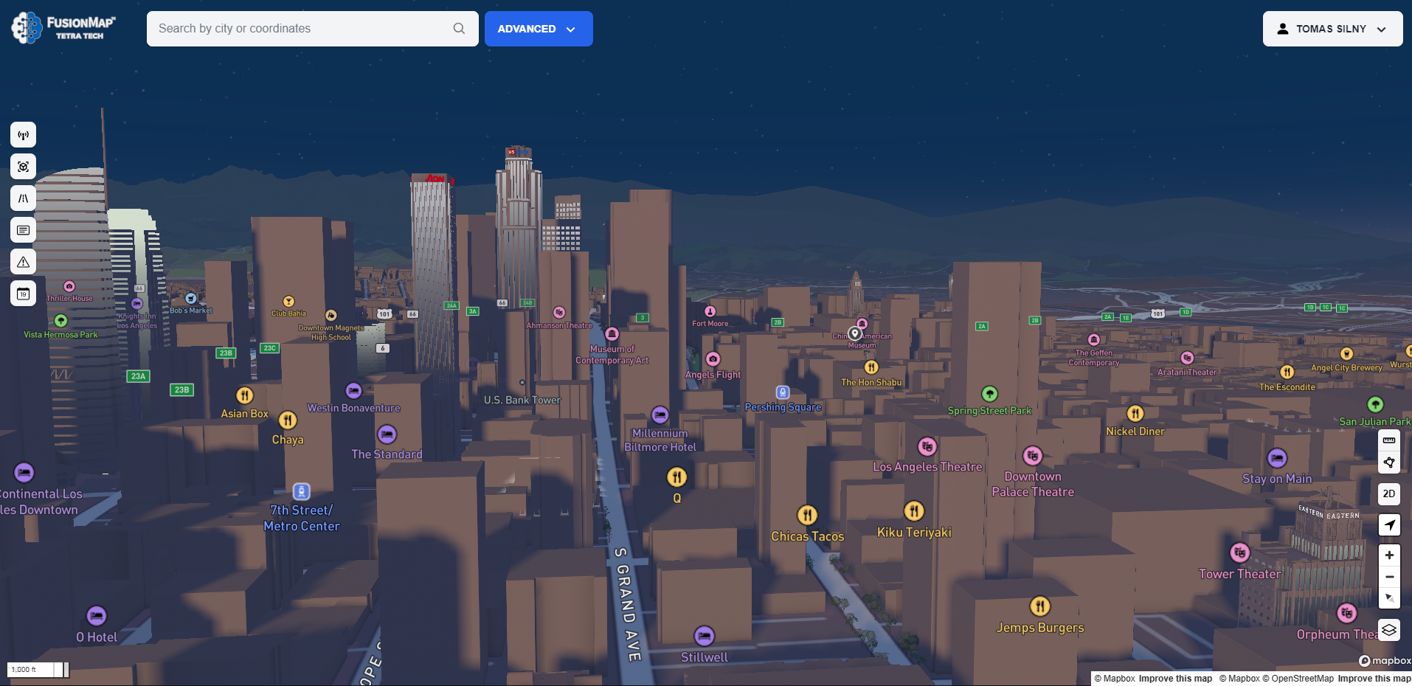Click the Stay on Main hotel marker
Viewport: 1412px width, 686px height.
[x=1277, y=458]
